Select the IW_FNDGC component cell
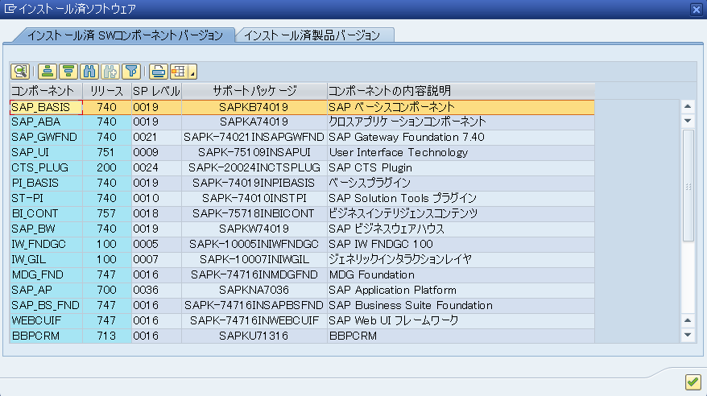Viewport: 707px width, 396px height. click(46, 245)
